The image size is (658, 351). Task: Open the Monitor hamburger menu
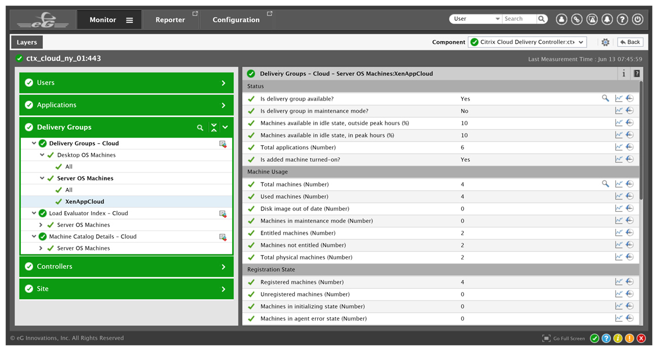click(x=130, y=20)
